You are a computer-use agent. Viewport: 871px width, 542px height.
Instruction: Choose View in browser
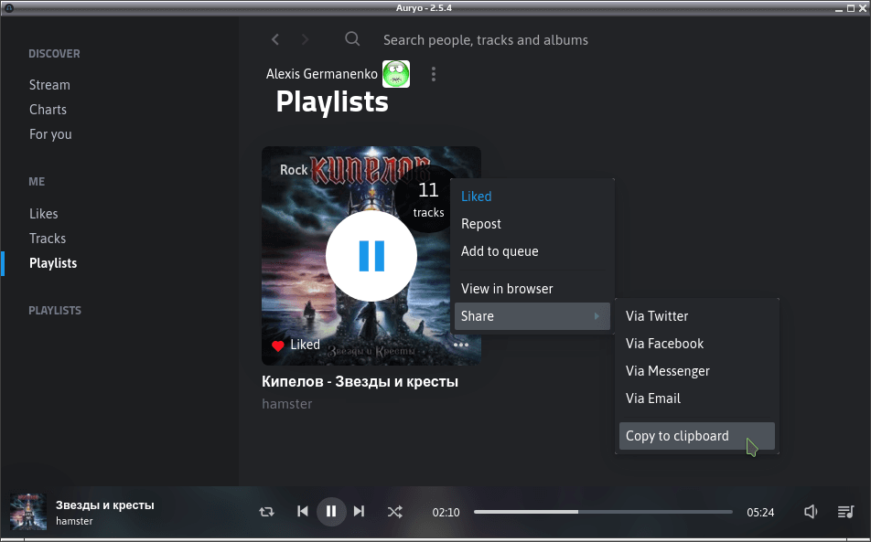point(507,289)
